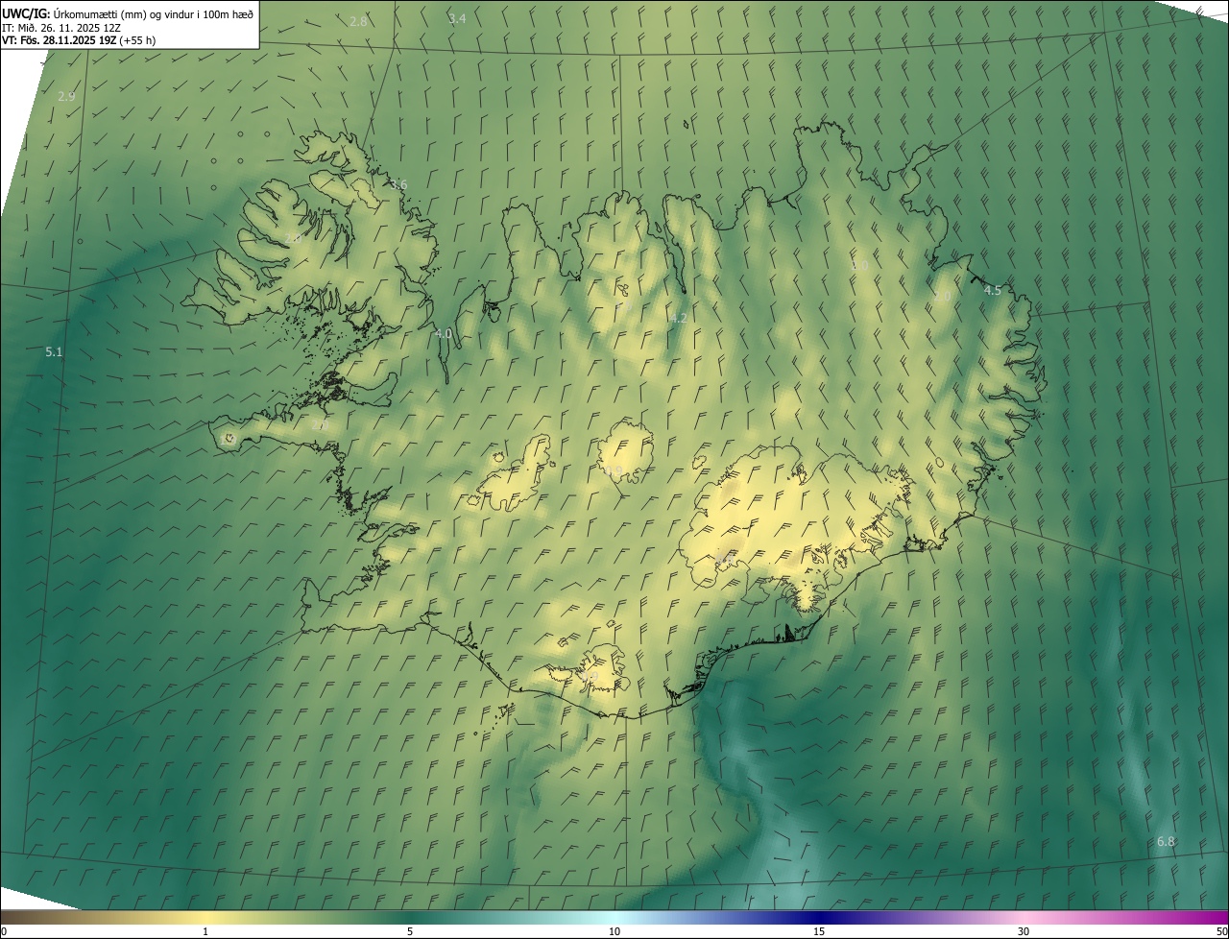Click the colorbar tick label 50
This screenshot has width=1229, height=939.
pos(1221,931)
